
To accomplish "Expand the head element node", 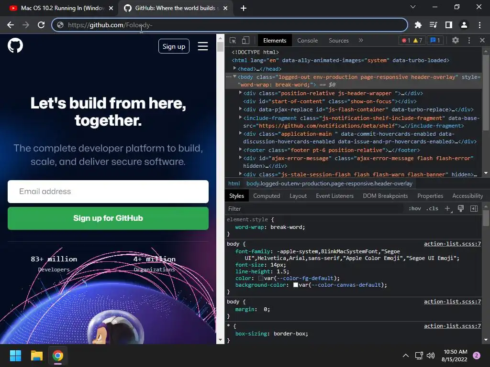I will click(x=234, y=68).
